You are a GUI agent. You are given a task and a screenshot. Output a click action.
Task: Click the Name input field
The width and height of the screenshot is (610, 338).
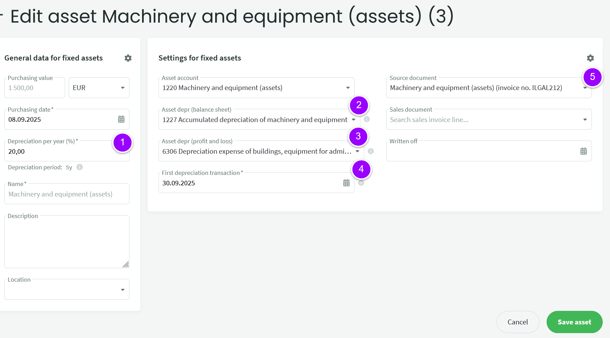pyautogui.click(x=67, y=194)
